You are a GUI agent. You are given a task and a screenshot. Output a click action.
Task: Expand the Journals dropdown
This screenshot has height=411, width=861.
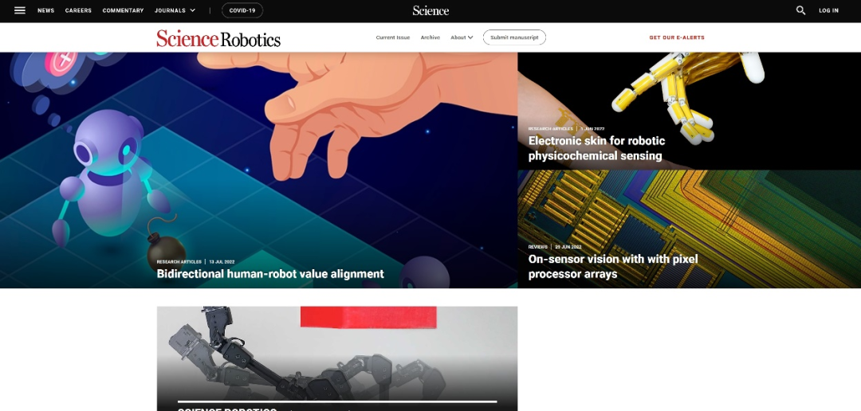pos(175,10)
